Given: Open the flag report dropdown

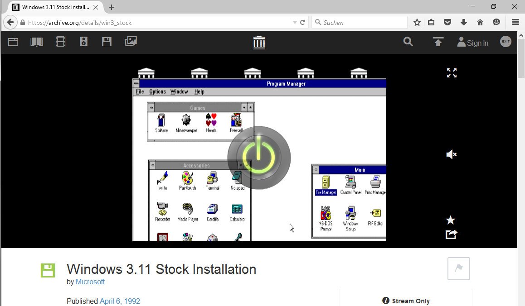Looking at the screenshot, I should coord(458,268).
